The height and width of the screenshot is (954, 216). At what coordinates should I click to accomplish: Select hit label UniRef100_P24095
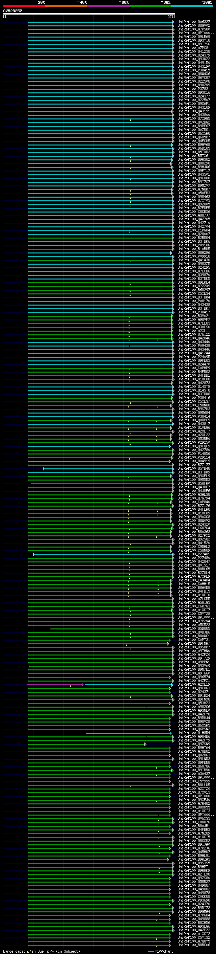(194, 357)
